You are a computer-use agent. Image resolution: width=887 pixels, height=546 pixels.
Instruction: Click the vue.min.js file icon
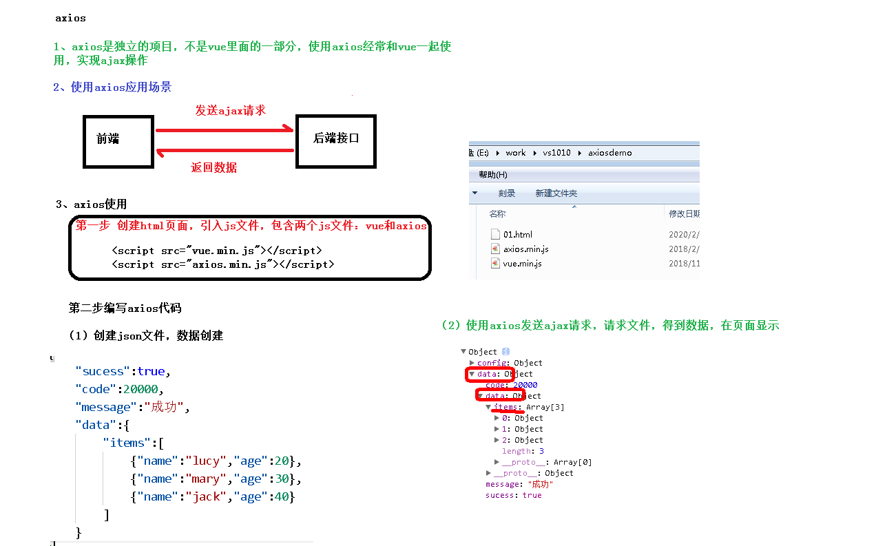[495, 264]
